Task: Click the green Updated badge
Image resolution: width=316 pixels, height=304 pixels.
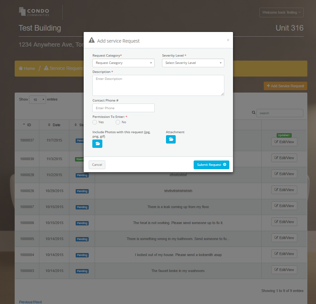Action: [284, 135]
